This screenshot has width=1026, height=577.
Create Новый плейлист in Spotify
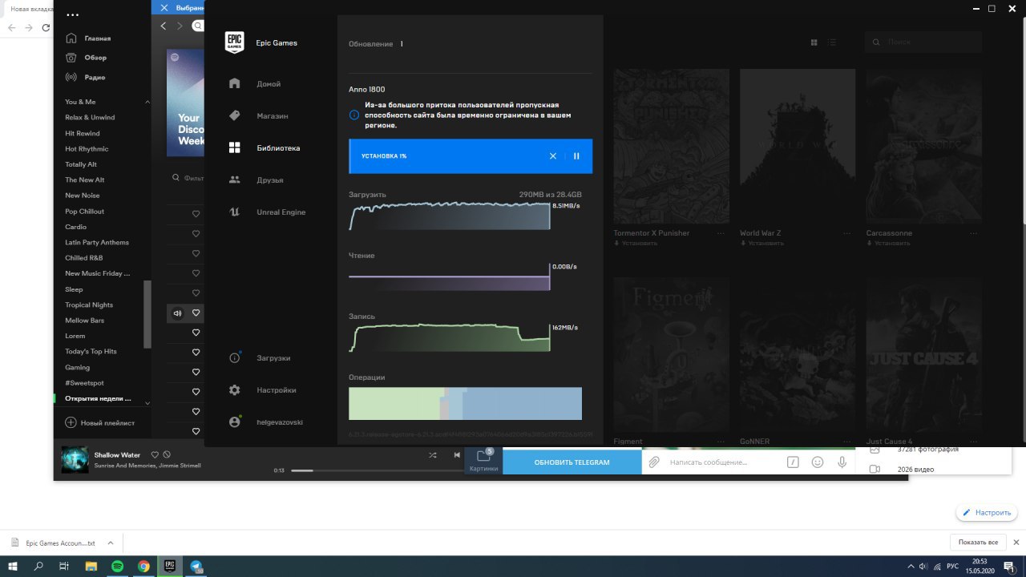click(100, 422)
